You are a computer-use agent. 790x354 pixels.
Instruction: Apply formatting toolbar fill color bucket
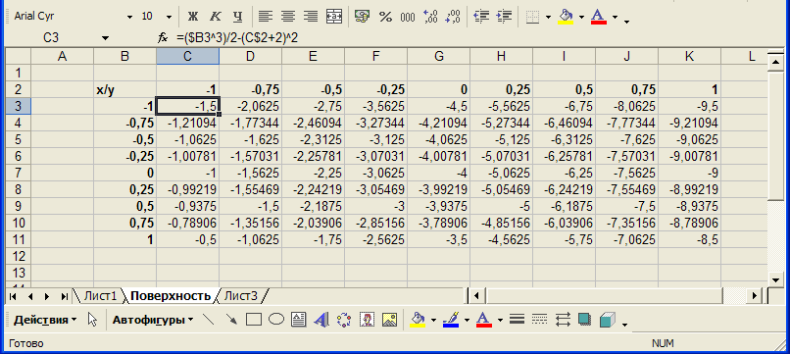click(567, 17)
